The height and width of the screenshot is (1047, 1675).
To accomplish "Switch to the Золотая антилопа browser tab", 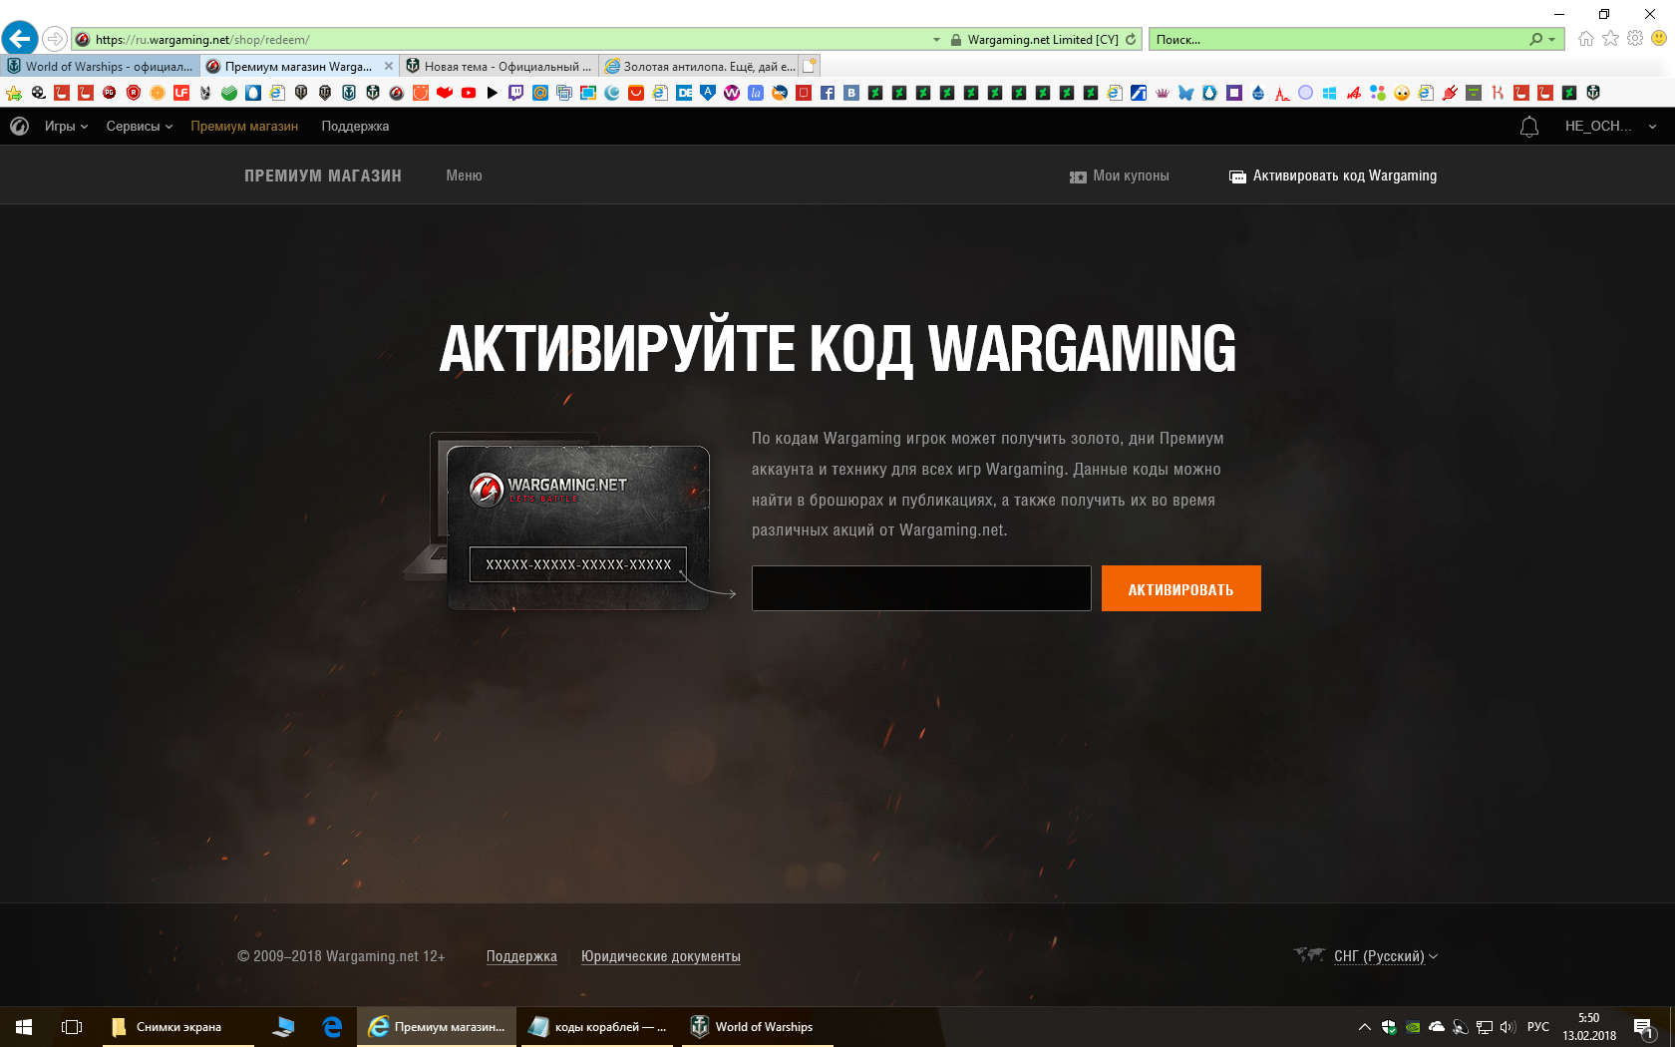I will (699, 66).
